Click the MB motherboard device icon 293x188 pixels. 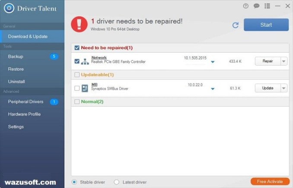[x=85, y=88]
